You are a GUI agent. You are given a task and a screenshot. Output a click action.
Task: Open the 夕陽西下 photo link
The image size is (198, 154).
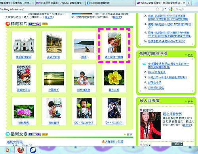point(53,90)
